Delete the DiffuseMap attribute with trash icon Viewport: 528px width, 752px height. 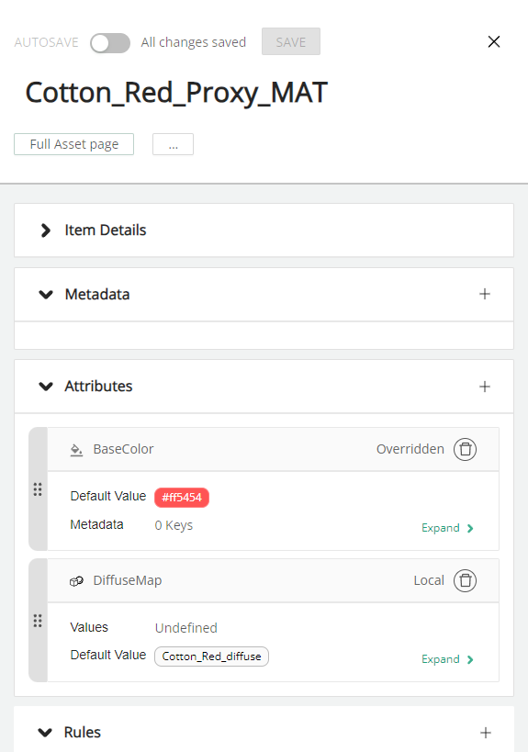[465, 581]
